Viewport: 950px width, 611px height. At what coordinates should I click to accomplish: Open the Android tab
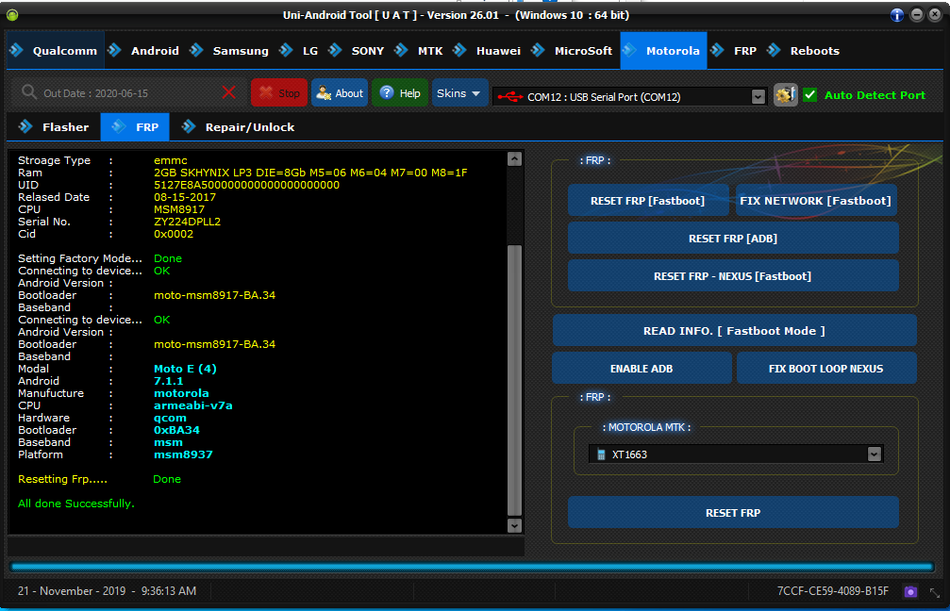click(x=145, y=51)
